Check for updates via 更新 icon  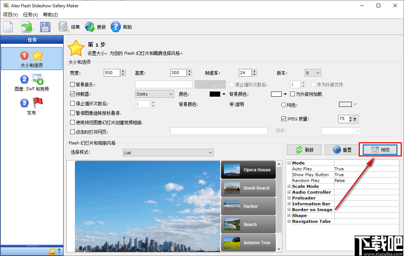pyautogui.click(x=95, y=27)
